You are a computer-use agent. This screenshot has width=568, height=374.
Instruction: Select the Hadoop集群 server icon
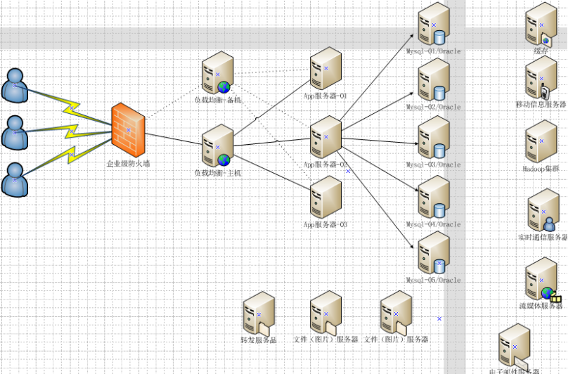click(541, 141)
